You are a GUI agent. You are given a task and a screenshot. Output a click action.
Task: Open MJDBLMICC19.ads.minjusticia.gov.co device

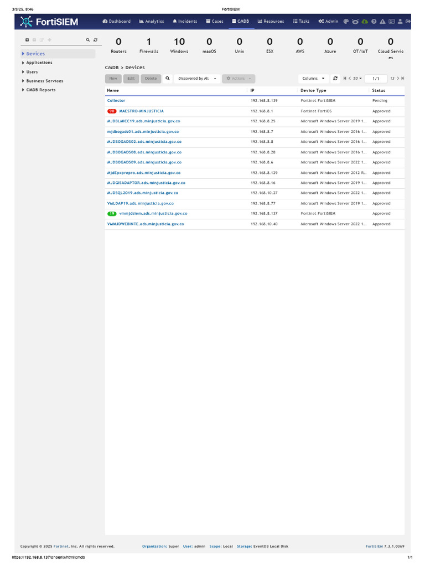pos(143,121)
